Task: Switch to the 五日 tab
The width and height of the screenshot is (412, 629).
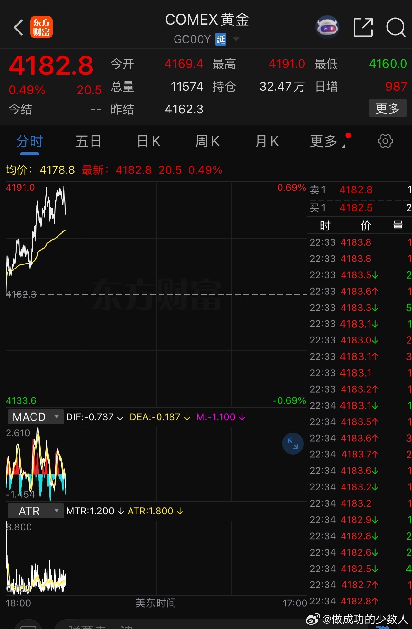Action: point(88,141)
